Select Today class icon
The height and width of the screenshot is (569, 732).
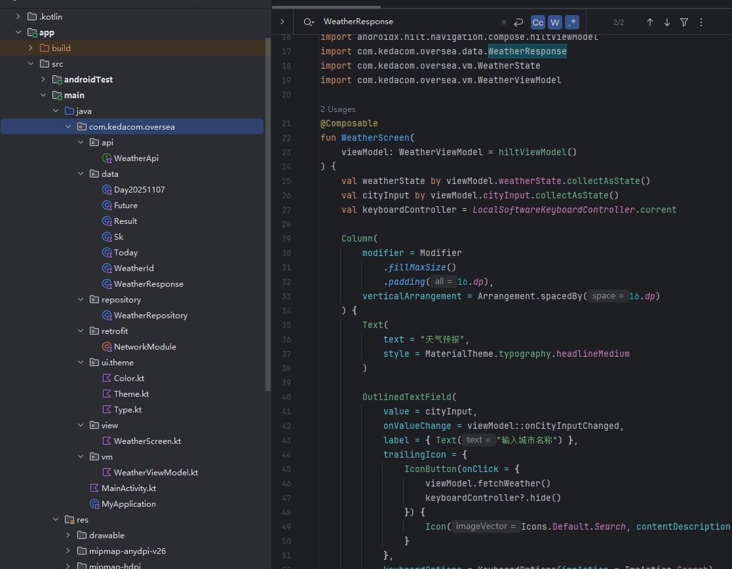(107, 252)
